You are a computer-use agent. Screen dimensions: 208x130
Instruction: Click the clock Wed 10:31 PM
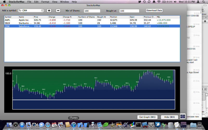[x=187, y=2]
